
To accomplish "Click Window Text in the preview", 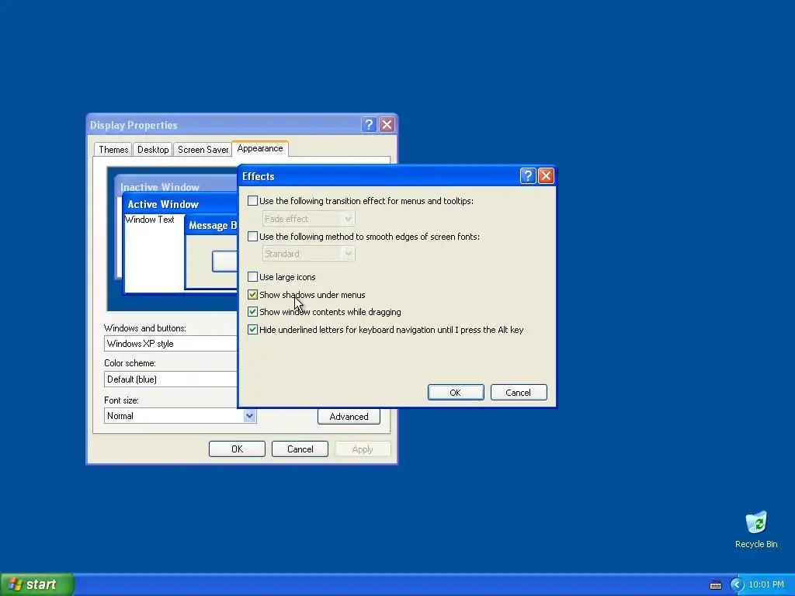I will tap(150, 220).
